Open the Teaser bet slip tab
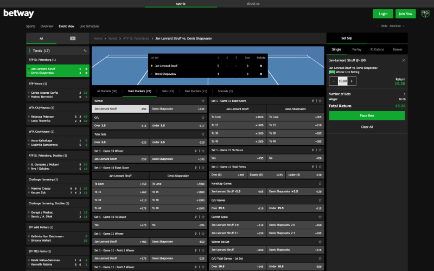This screenshot has width=434, height=271. tap(397, 49)
